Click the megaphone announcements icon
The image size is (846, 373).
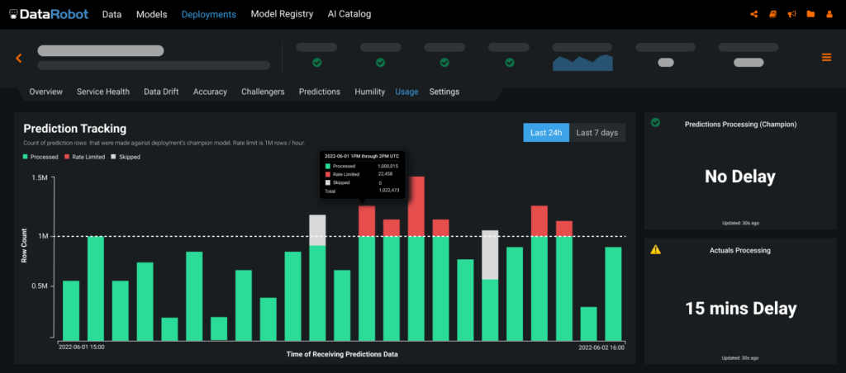791,14
